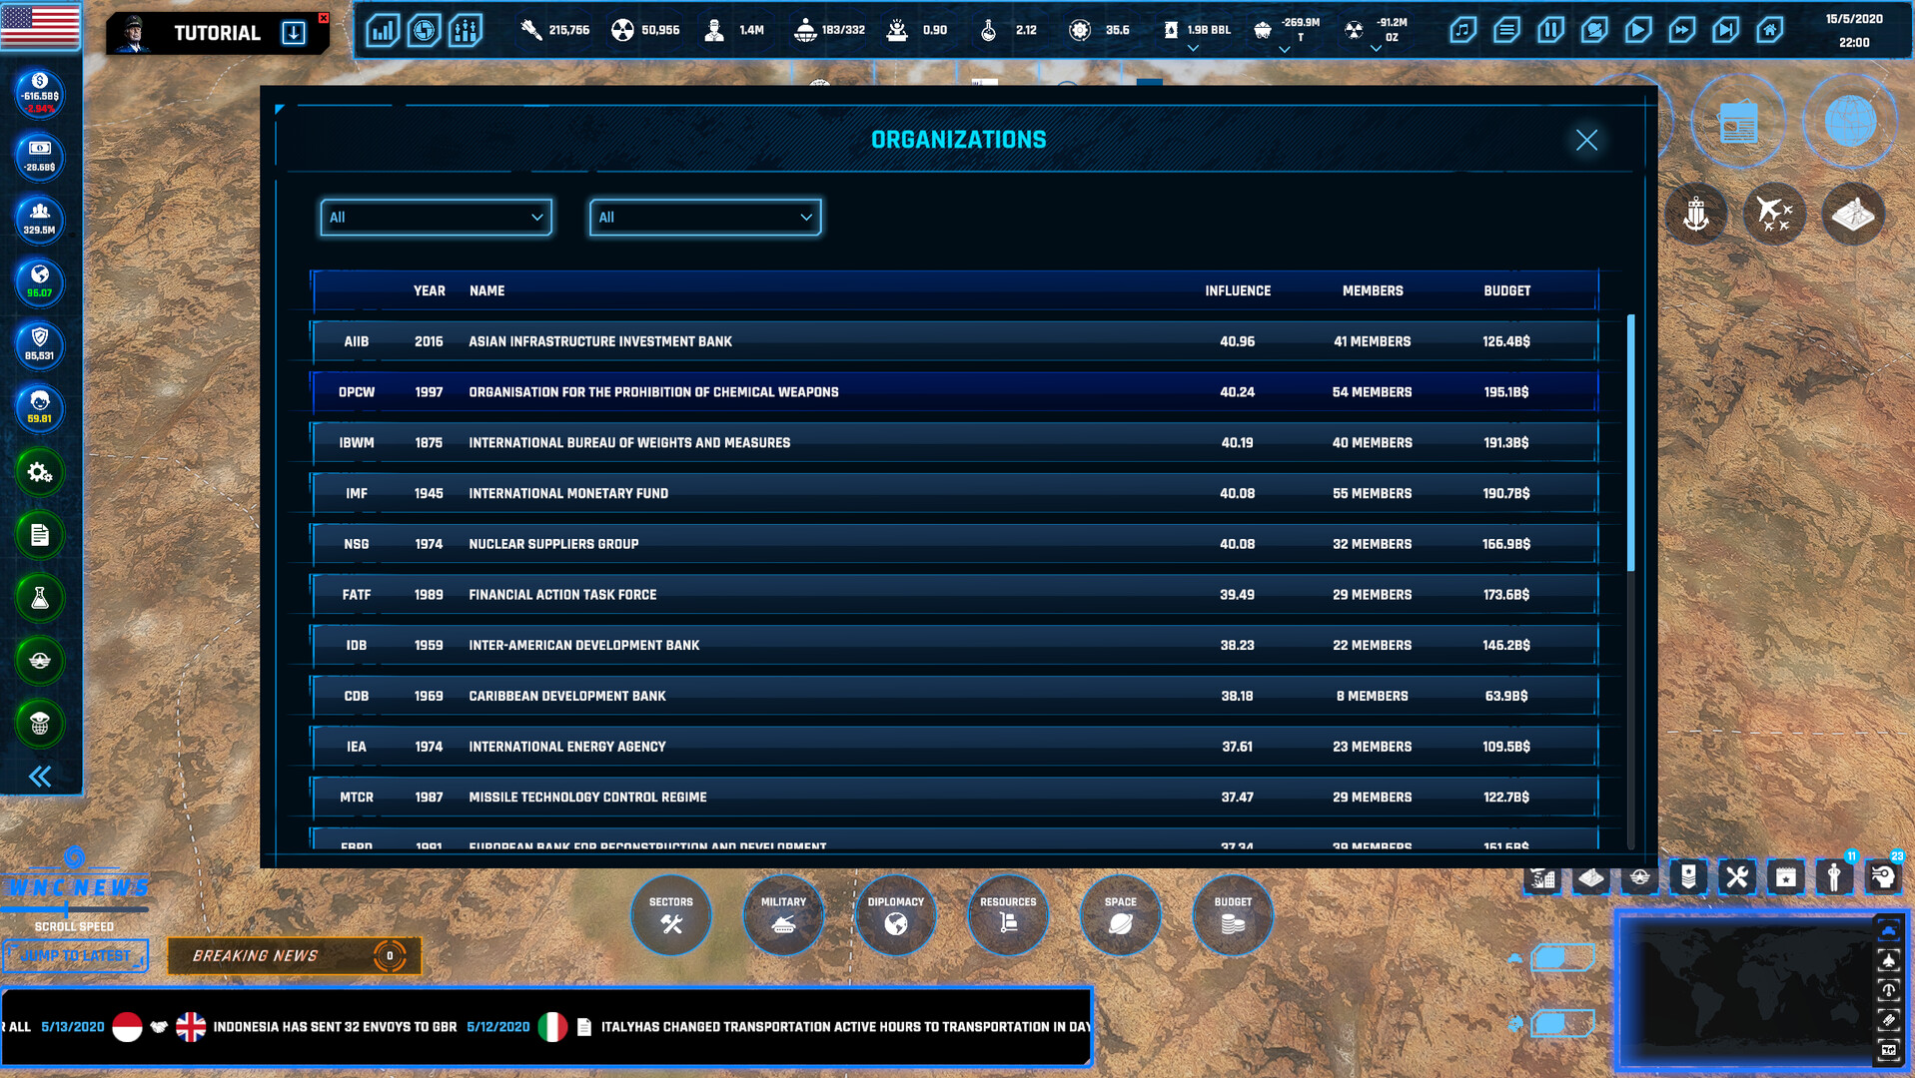Open the statistics bar chart icon
The height and width of the screenshot is (1078, 1915).
click(382, 30)
